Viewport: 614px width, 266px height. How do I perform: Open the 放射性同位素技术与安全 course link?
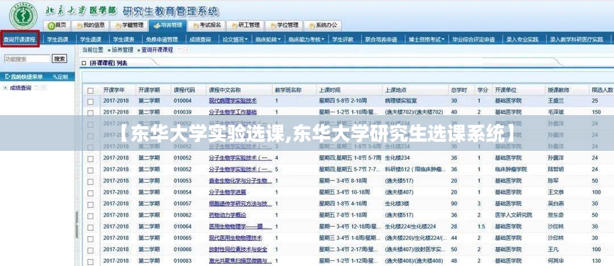pyautogui.click(x=238, y=249)
